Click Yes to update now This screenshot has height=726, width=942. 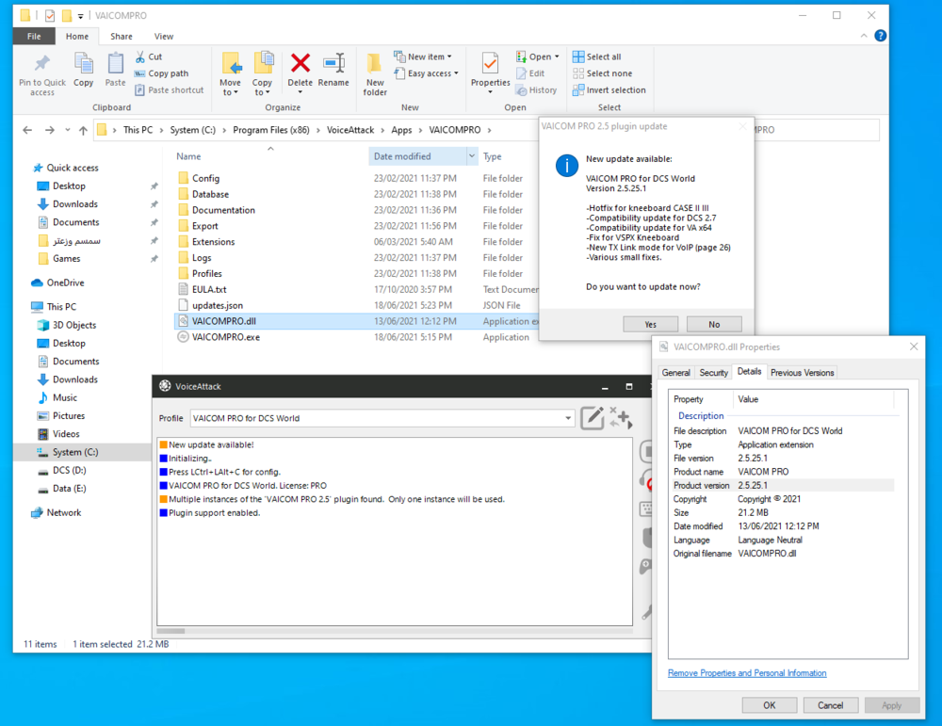click(651, 324)
